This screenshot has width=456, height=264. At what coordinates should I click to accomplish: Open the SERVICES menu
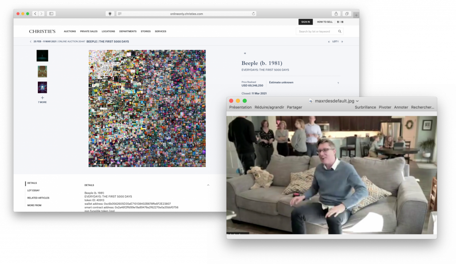pyautogui.click(x=160, y=32)
